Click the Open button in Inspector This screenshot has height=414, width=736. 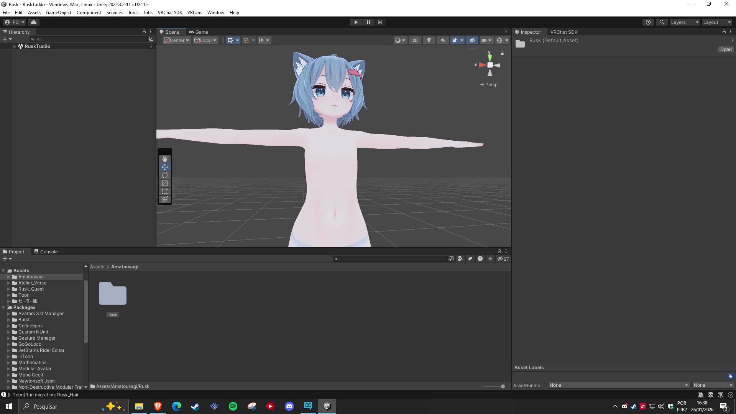[x=726, y=49]
